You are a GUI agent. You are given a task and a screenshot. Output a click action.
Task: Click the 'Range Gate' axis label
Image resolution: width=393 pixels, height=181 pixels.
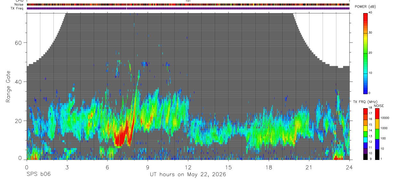click(8, 87)
